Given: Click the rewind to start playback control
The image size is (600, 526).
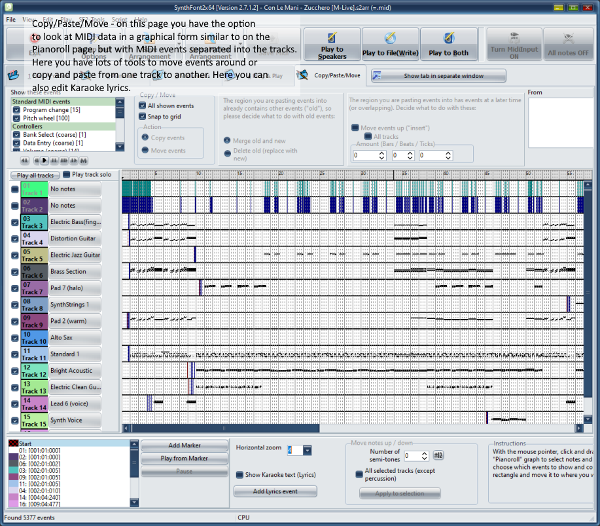Looking at the screenshot, I should coord(25,160).
